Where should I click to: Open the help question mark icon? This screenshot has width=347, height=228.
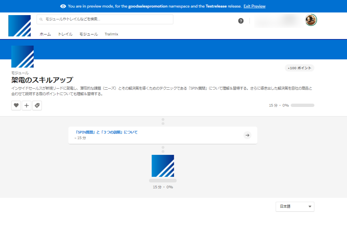click(241, 21)
